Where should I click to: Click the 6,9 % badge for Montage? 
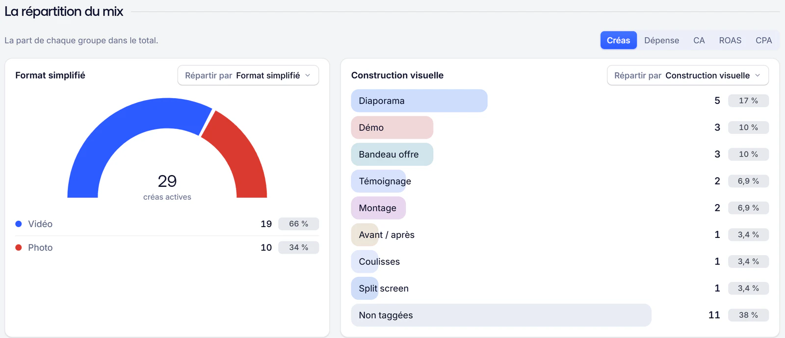748,208
